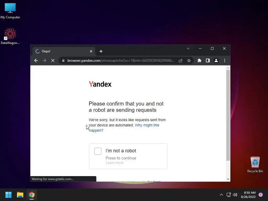
Task: Open volume speaker tray icon
Action: click(235, 195)
